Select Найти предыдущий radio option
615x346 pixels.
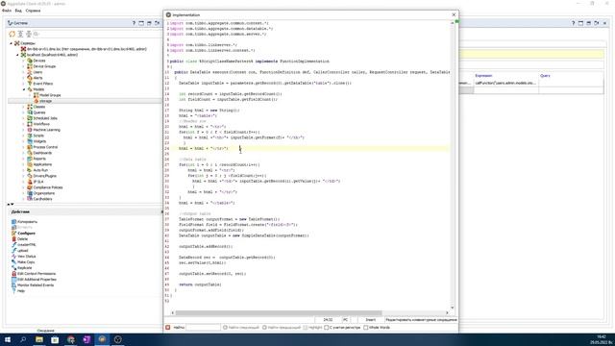click(x=264, y=328)
